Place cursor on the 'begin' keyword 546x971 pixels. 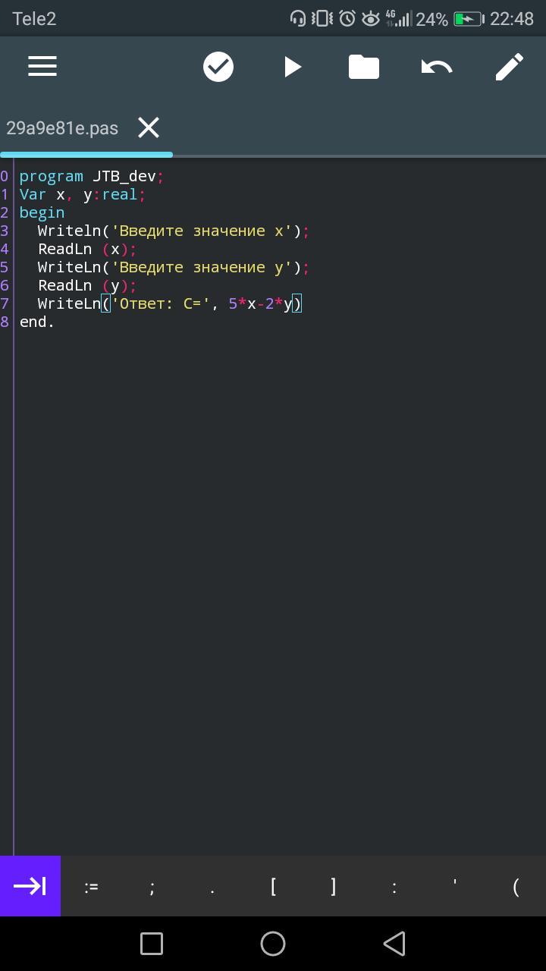coord(42,212)
